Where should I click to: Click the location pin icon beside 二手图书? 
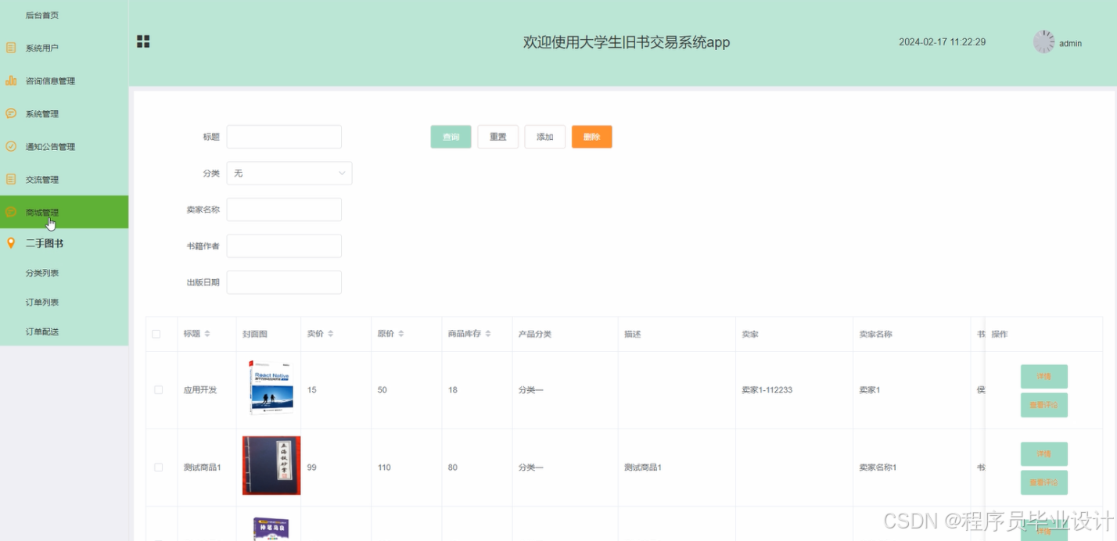(11, 243)
